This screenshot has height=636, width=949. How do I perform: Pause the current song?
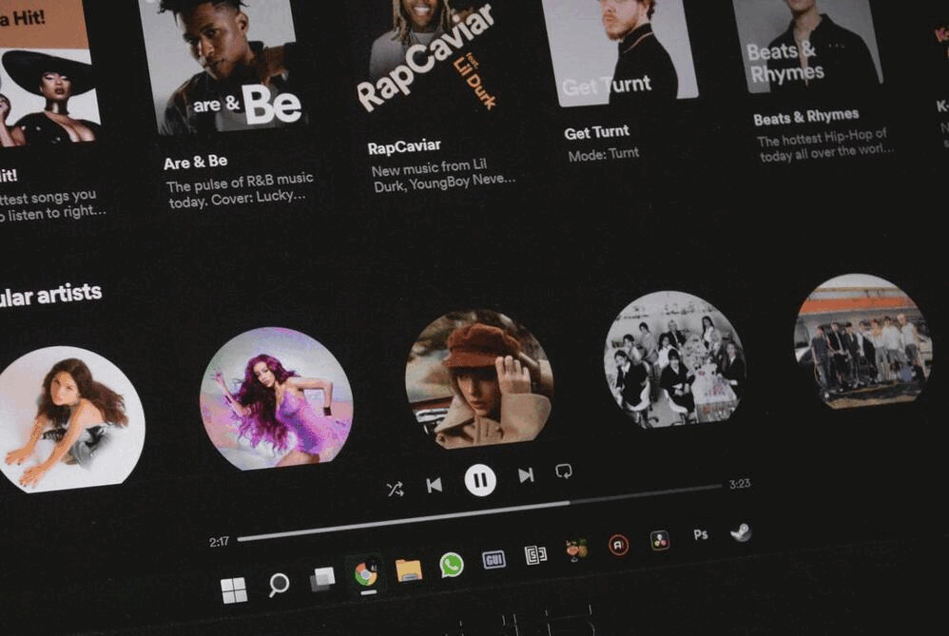(480, 480)
